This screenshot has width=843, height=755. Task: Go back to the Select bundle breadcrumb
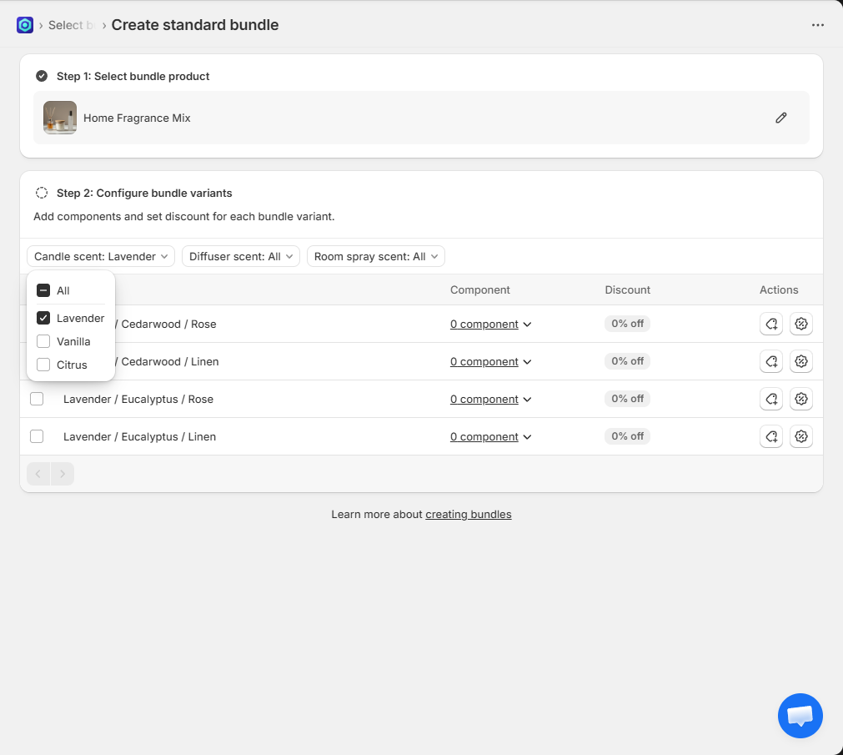click(x=66, y=25)
